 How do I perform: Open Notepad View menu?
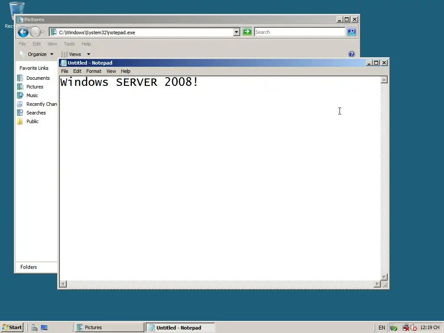(111, 71)
